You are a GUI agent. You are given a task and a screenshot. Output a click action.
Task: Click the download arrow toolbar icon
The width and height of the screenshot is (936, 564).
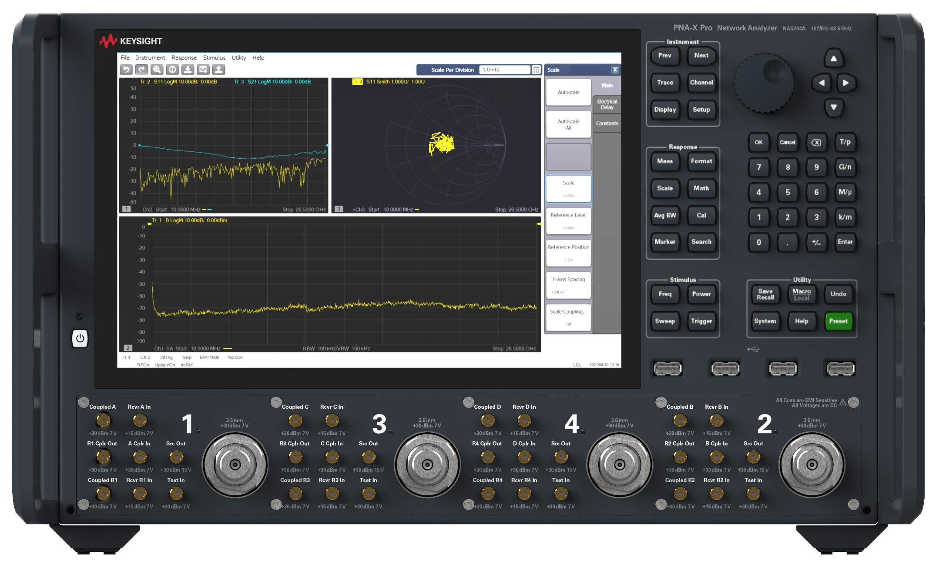pos(188,70)
